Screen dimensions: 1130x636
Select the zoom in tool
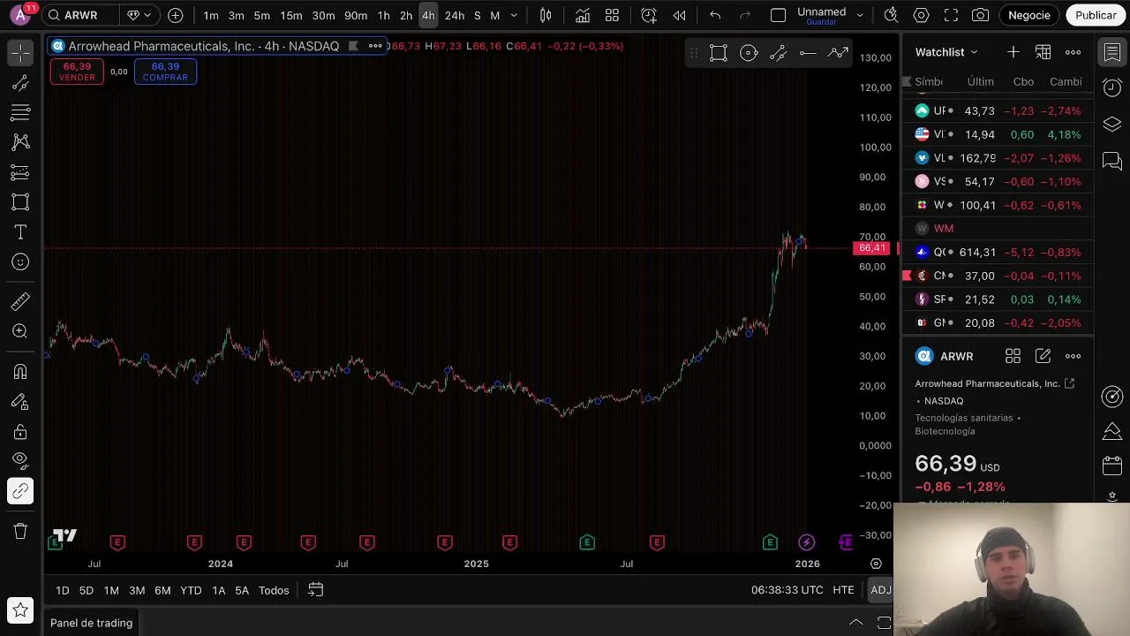[x=20, y=331]
